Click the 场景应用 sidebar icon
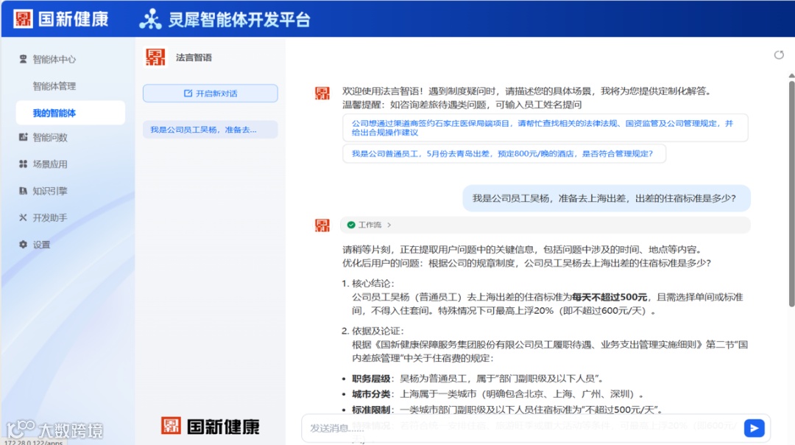This screenshot has height=445, width=795. [24, 164]
